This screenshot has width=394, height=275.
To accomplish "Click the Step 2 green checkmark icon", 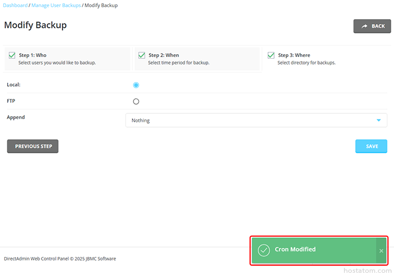I will pos(142,55).
